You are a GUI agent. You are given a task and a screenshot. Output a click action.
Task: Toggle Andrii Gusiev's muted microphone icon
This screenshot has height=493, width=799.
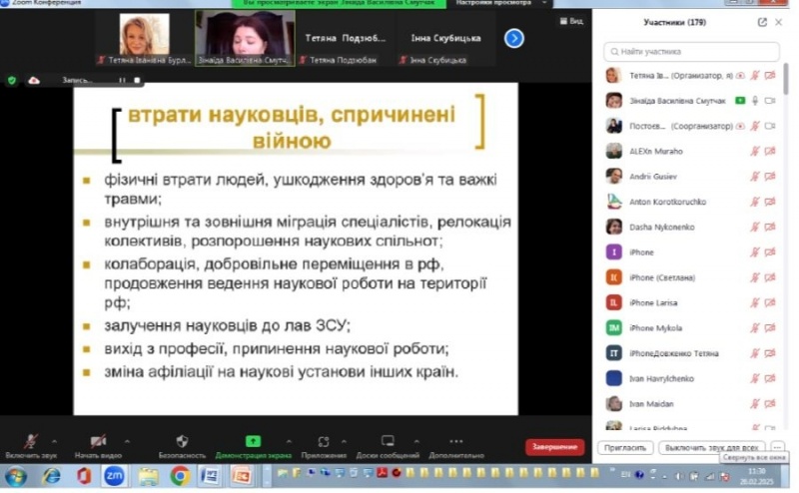tap(755, 177)
